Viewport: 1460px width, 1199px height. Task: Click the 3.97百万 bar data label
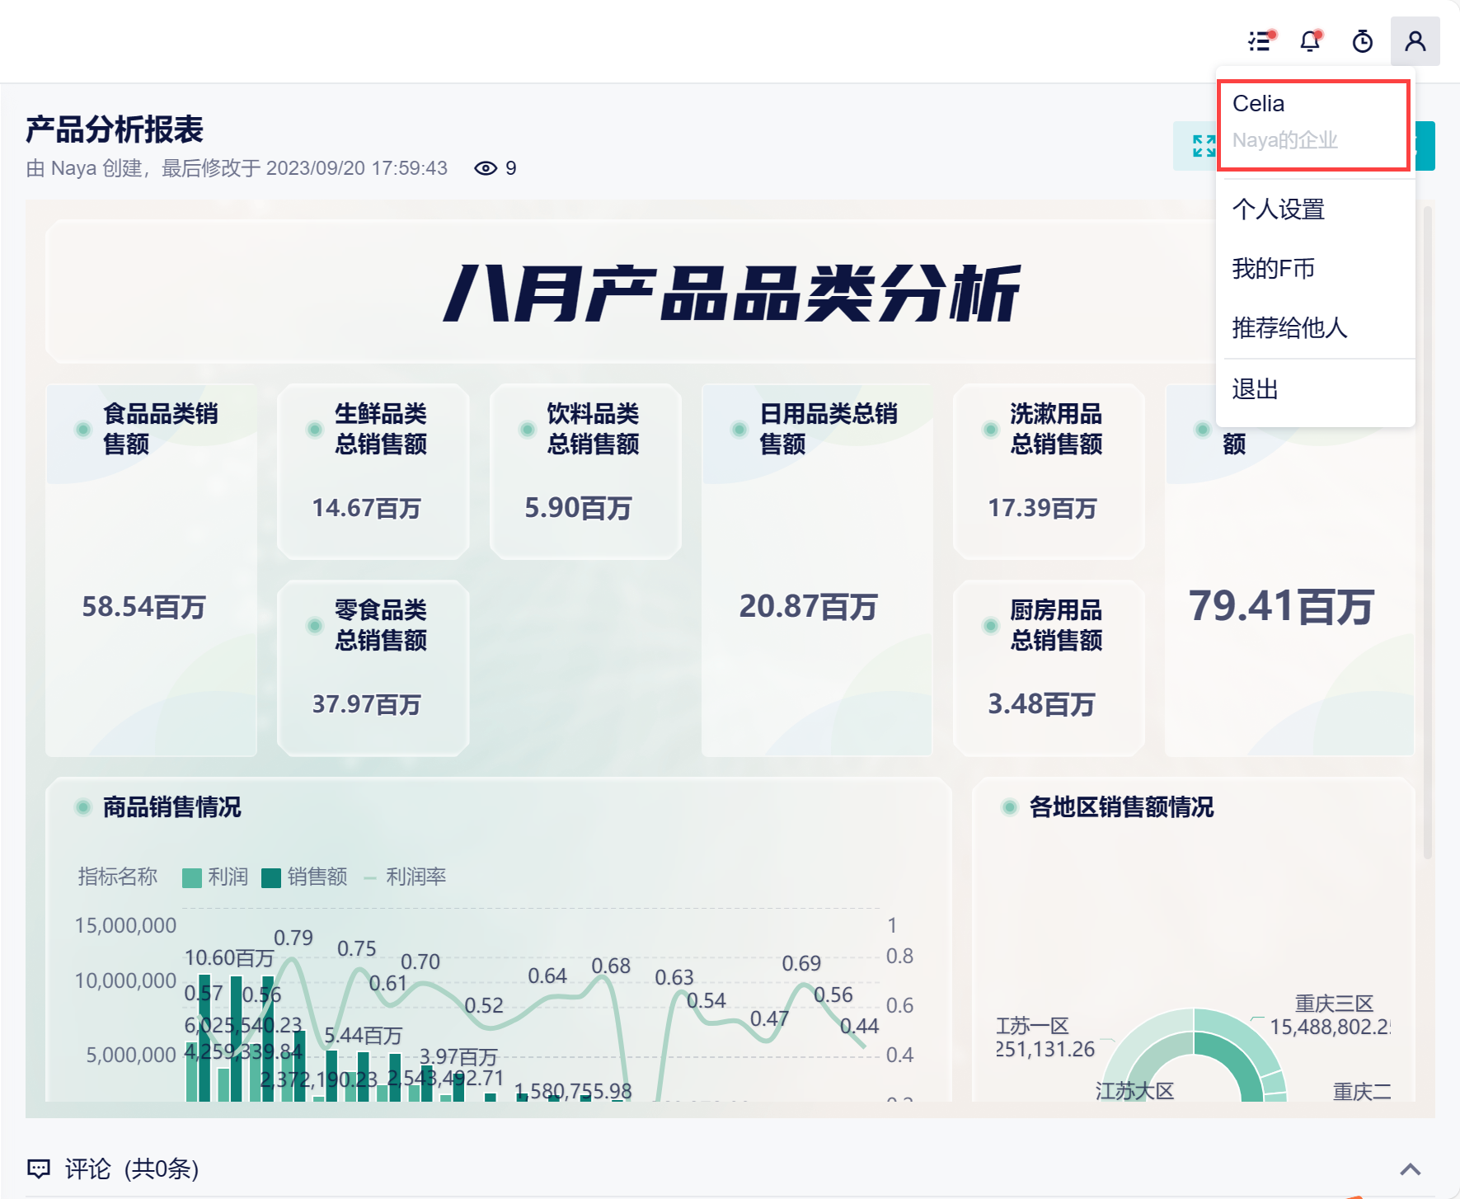point(458,1056)
